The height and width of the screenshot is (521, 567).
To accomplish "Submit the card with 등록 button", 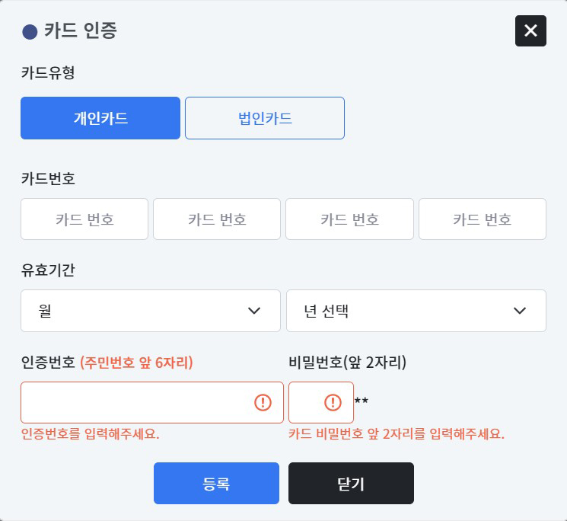I will pos(216,483).
